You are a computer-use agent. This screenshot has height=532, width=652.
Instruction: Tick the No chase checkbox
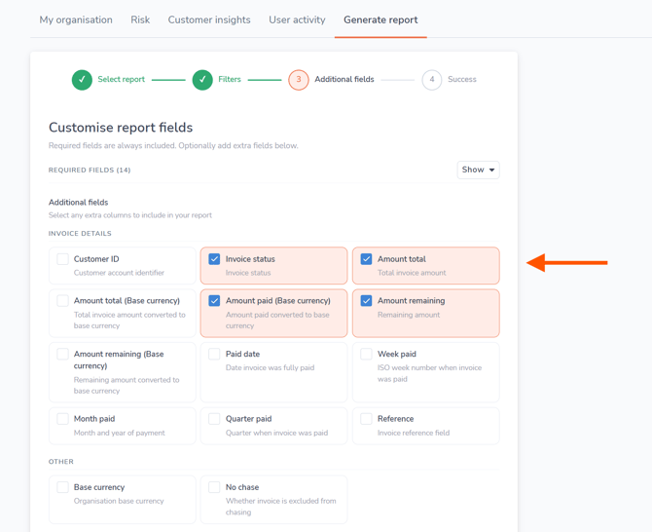point(214,487)
